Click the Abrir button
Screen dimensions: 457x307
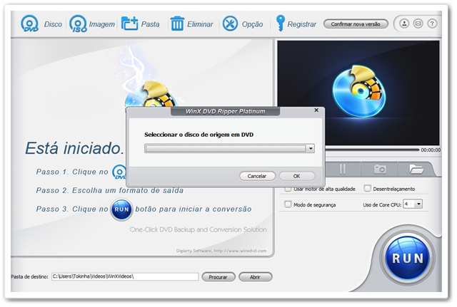pos(256,277)
